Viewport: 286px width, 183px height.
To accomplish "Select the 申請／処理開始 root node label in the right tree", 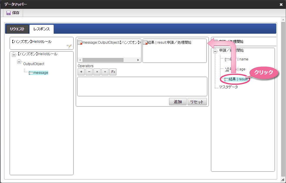I will (231, 50).
